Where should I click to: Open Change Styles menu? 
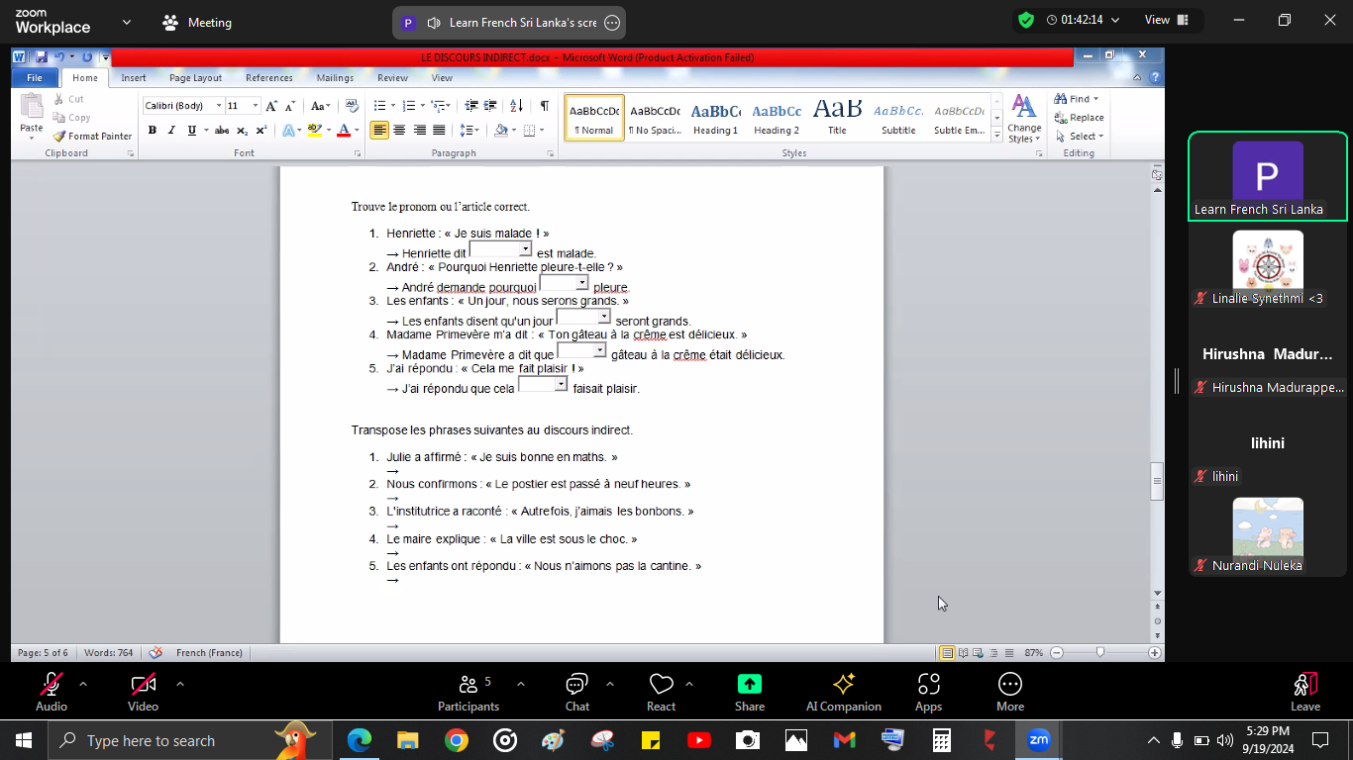pos(1024,119)
